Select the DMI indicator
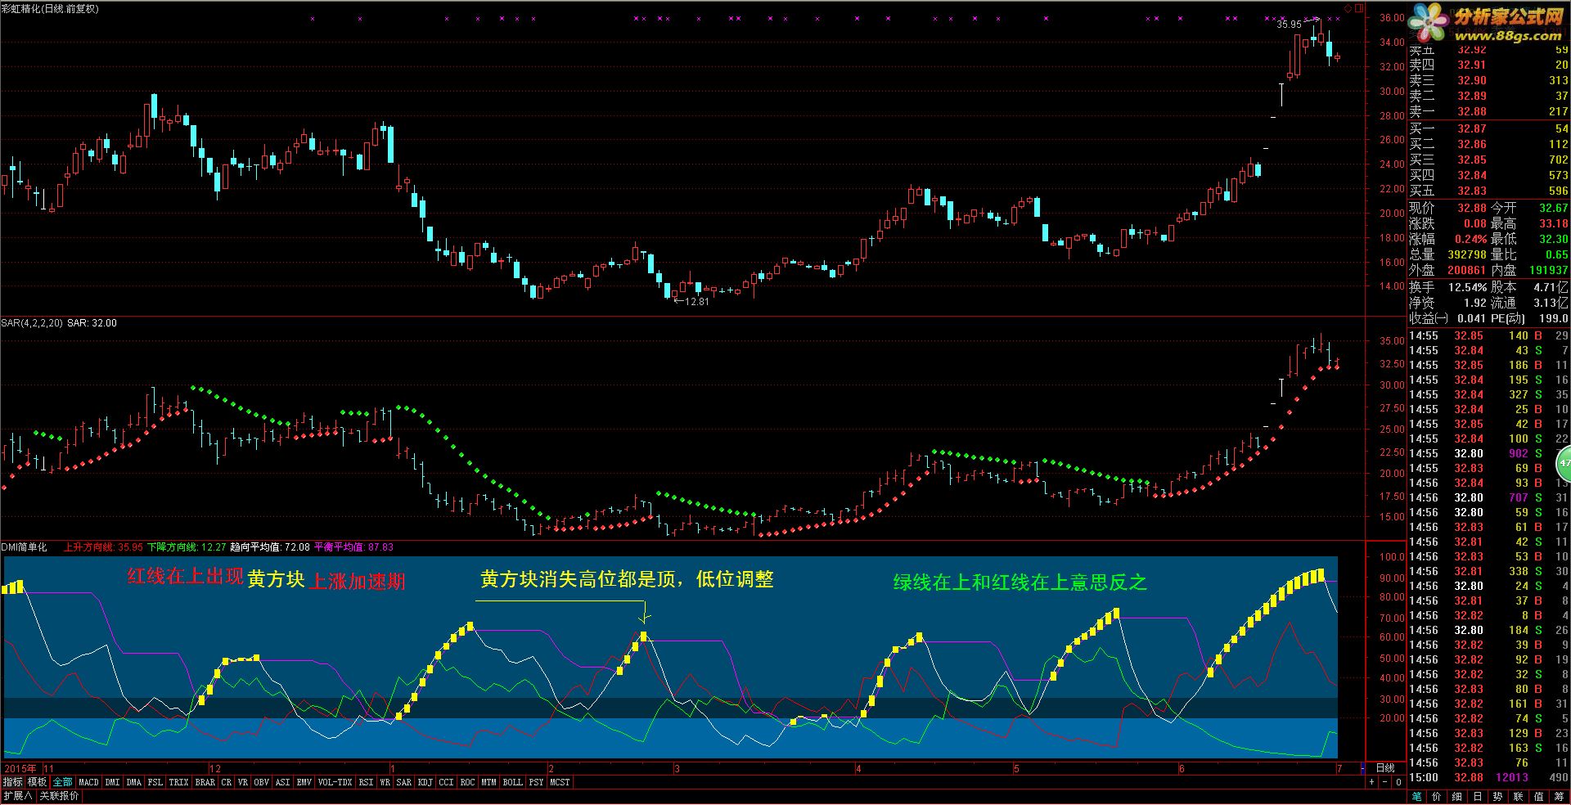The width and height of the screenshot is (1571, 805). coord(112,782)
